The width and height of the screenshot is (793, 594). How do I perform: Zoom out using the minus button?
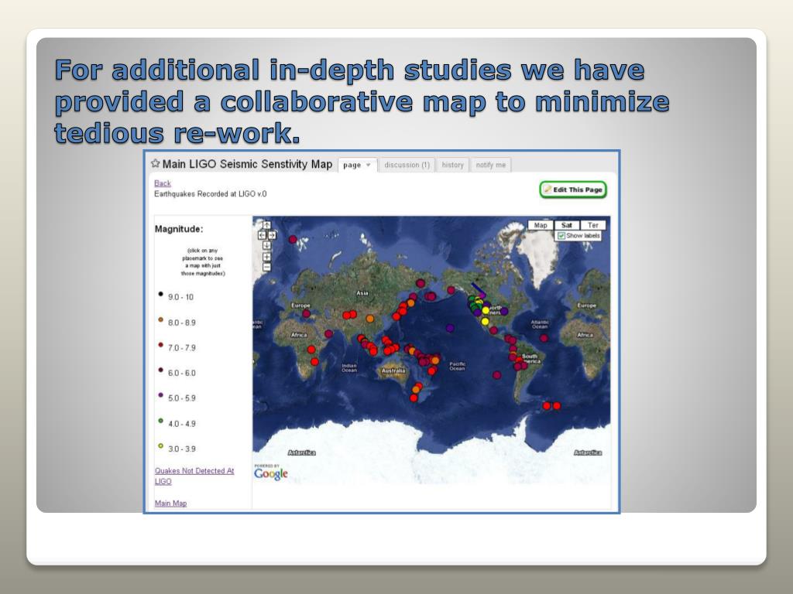point(266,267)
